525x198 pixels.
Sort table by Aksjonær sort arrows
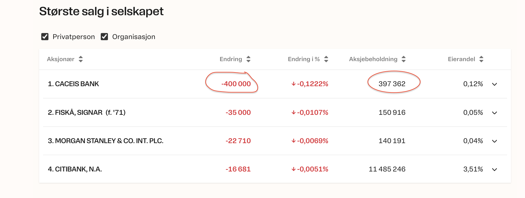81,59
